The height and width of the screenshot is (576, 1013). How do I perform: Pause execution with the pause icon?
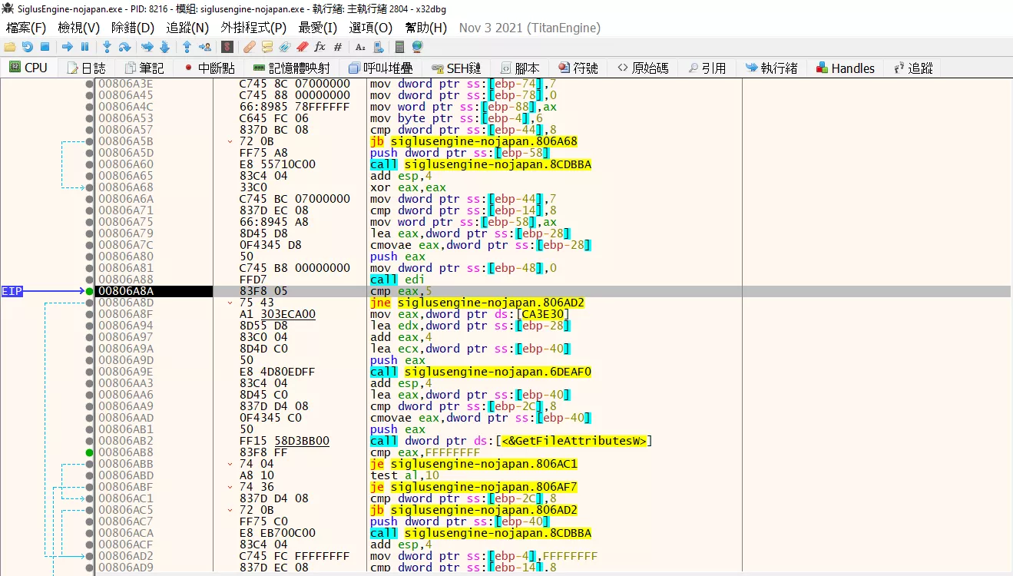tap(85, 47)
